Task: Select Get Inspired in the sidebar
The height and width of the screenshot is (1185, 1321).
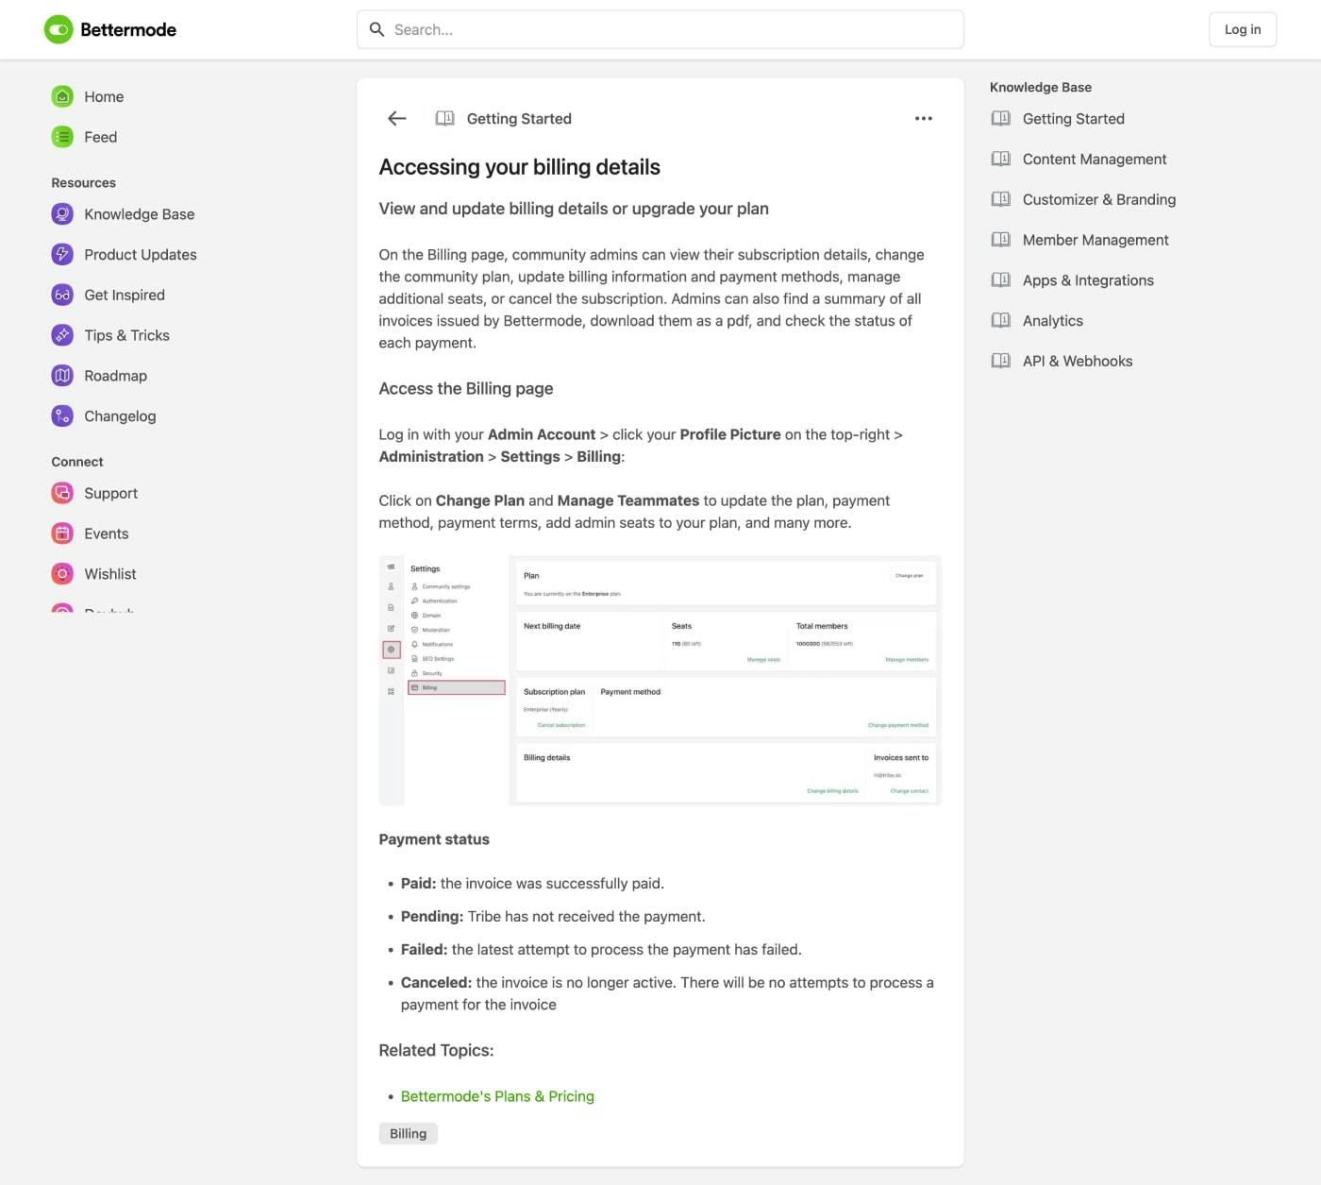Action: tap(125, 295)
